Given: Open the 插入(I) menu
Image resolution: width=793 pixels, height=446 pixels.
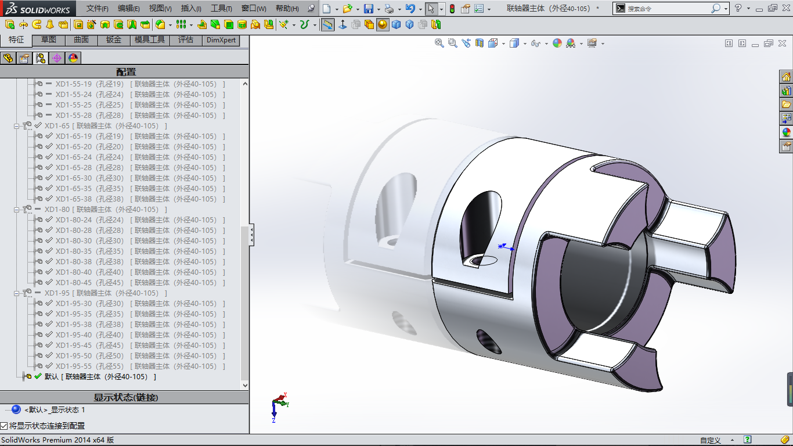Looking at the screenshot, I should 191,9.
